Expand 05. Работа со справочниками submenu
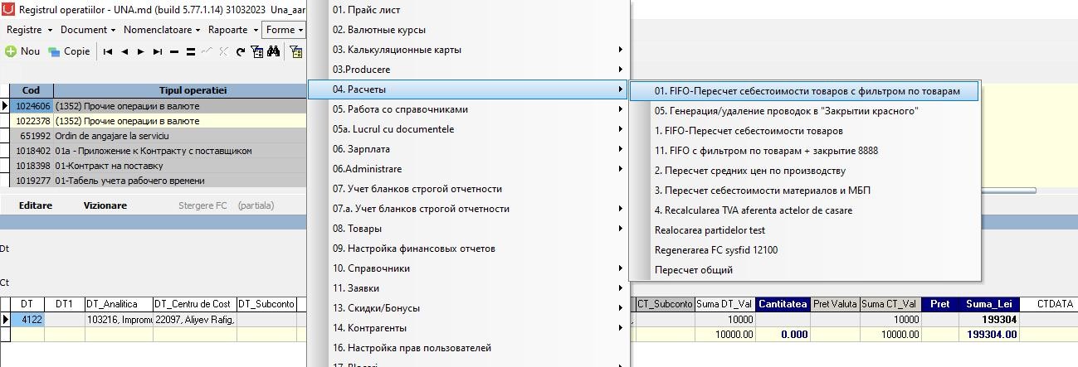 469,109
